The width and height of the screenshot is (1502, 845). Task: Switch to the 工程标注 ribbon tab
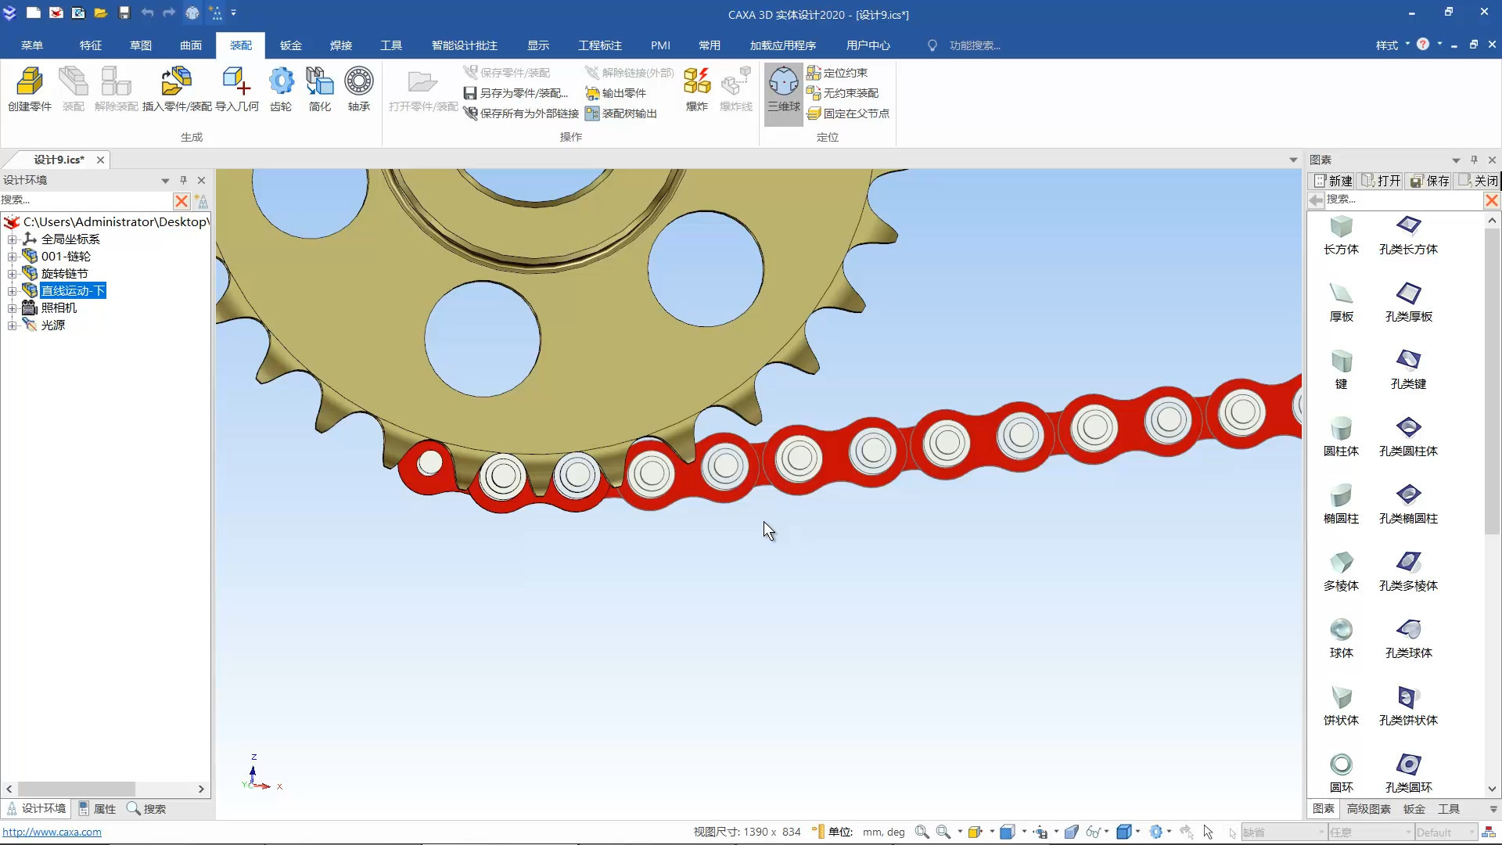coord(600,45)
